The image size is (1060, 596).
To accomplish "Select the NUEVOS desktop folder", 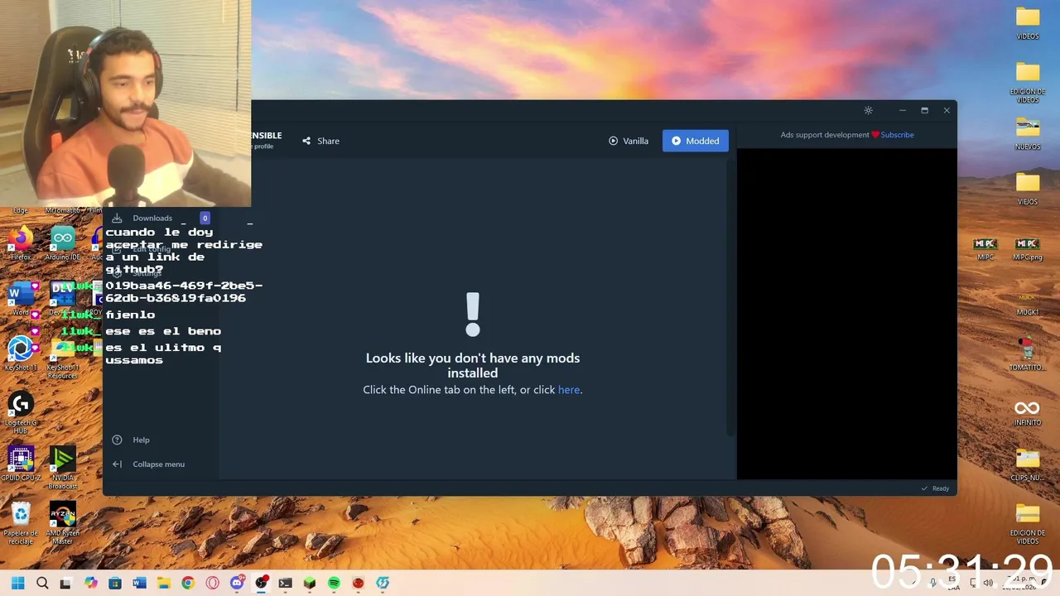I will coord(1028,133).
